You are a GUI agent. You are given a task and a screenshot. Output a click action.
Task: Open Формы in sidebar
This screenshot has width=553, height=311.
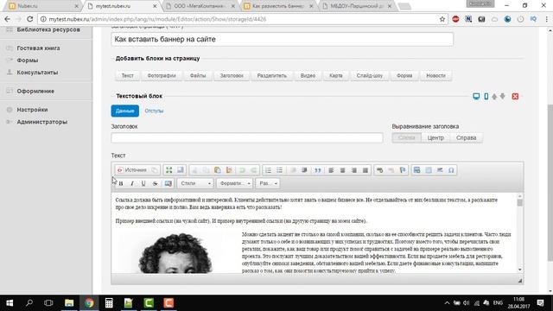pyautogui.click(x=28, y=60)
